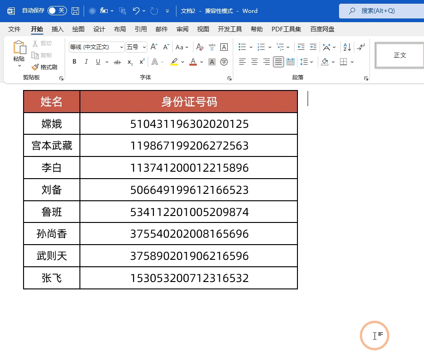Viewport: 424px width, 360px height.
Task: Open the font size dropdown
Action: click(x=143, y=47)
